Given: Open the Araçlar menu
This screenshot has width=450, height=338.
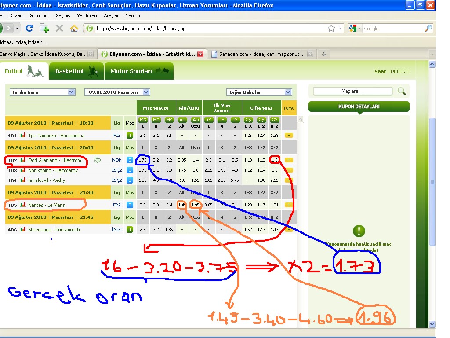Looking at the screenshot, I should tap(111, 15).
